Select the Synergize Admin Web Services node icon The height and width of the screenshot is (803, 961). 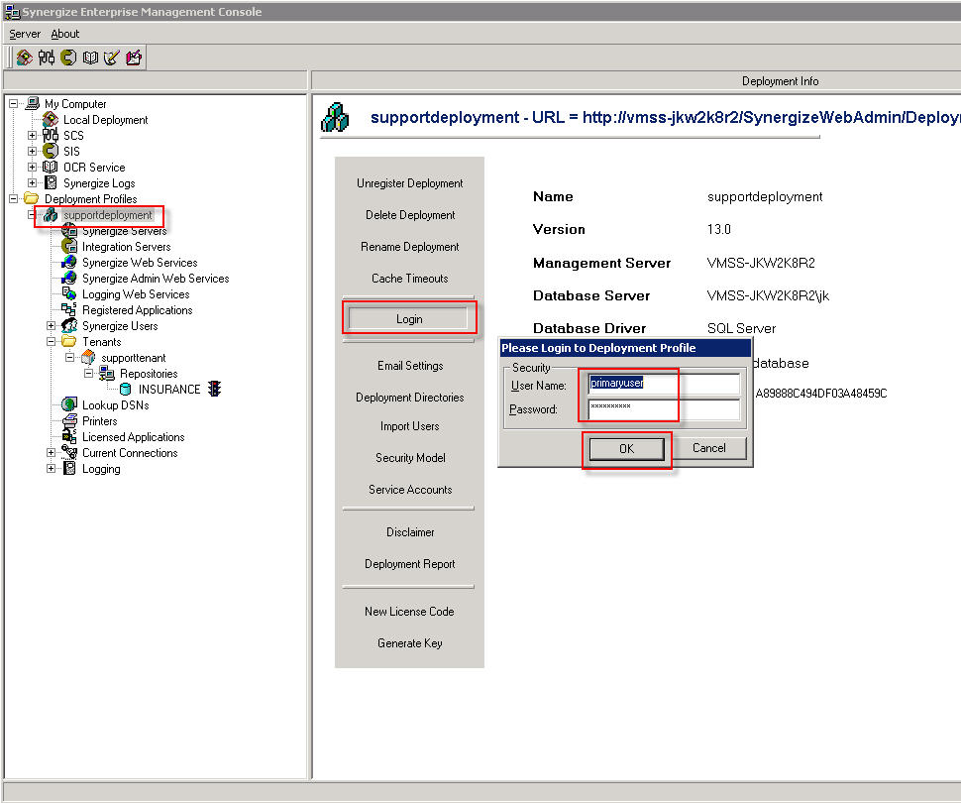[69, 279]
